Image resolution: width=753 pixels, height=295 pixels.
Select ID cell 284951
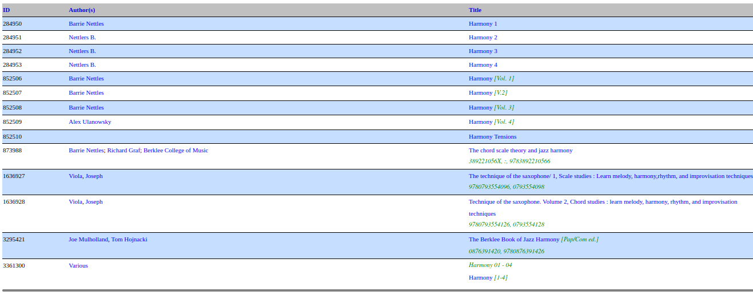(12, 37)
